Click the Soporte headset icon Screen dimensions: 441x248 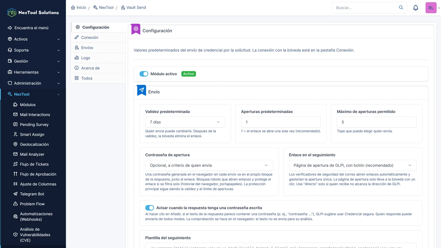(x=10, y=50)
